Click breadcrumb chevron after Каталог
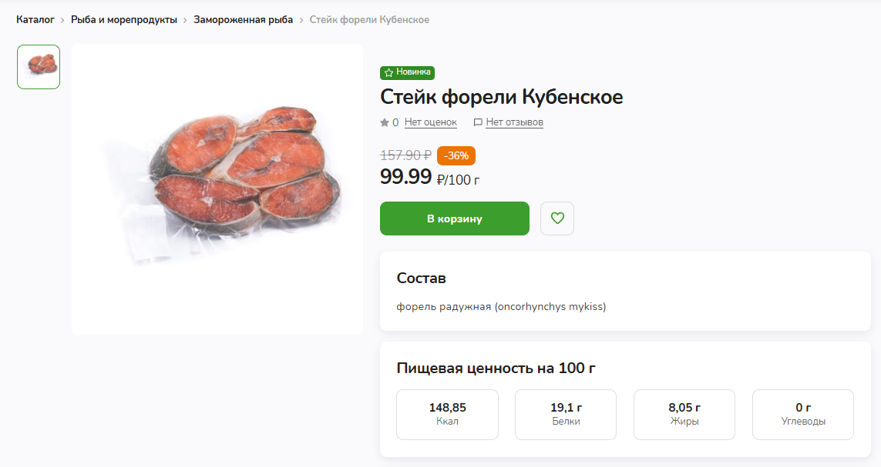881x467 pixels. click(x=62, y=20)
